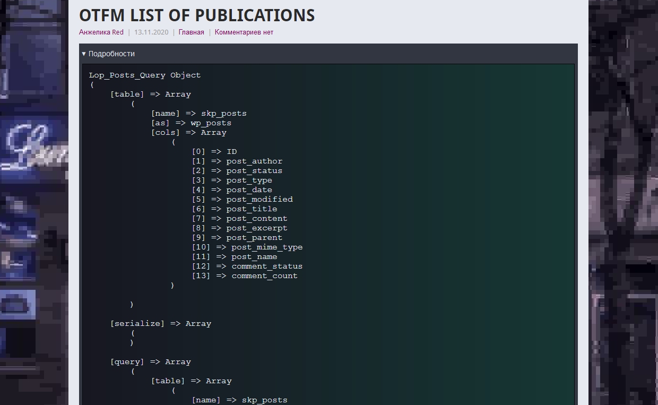Click the [serialize] => Array line
The image size is (658, 405).
coord(160,324)
